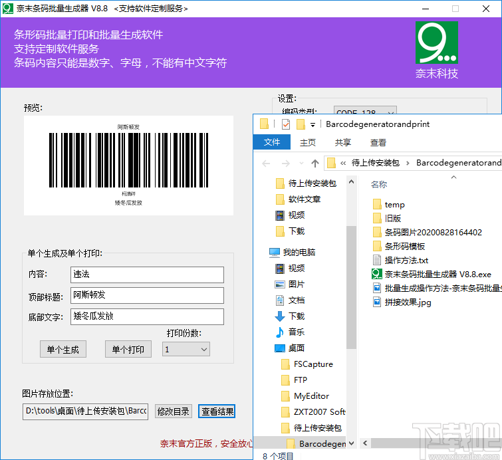Open recent locations dropdown arrow in Explorer
The width and height of the screenshot is (502, 460).
[301, 164]
